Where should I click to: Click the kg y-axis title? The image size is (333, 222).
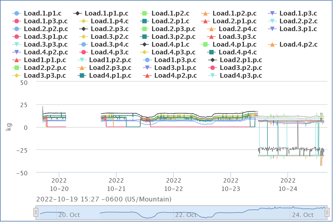coord(9,127)
